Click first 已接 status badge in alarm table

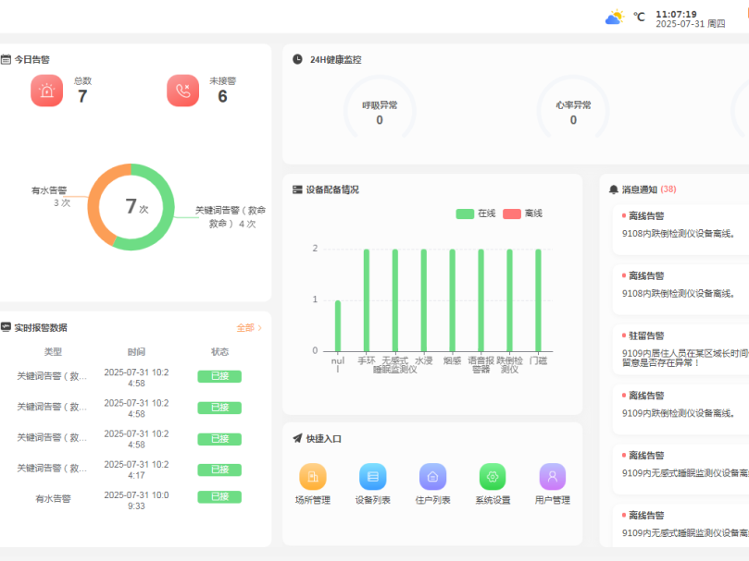[219, 376]
